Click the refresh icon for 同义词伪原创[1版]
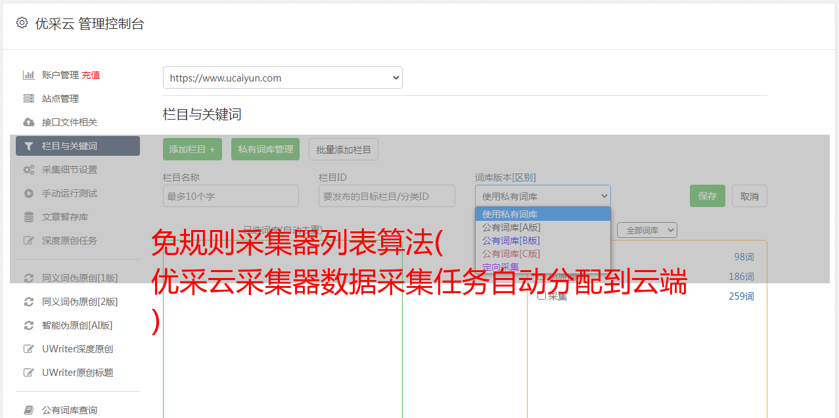The width and height of the screenshot is (839, 418). pyautogui.click(x=28, y=278)
